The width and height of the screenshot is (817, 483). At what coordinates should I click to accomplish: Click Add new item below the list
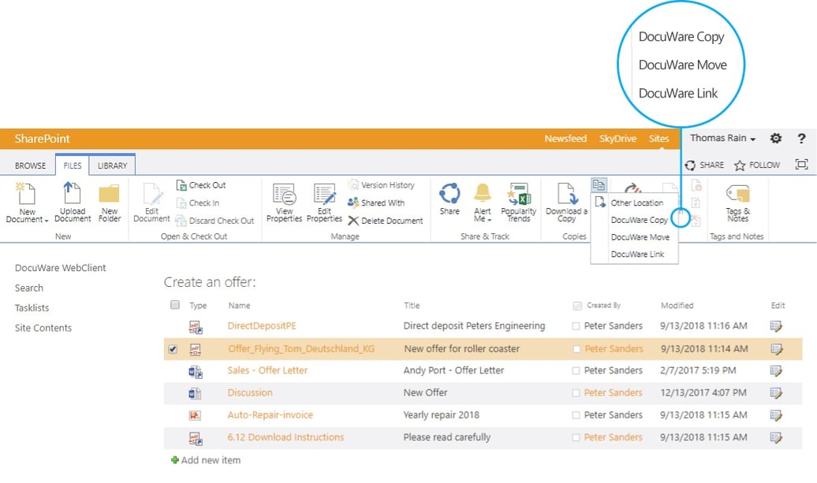click(x=205, y=459)
